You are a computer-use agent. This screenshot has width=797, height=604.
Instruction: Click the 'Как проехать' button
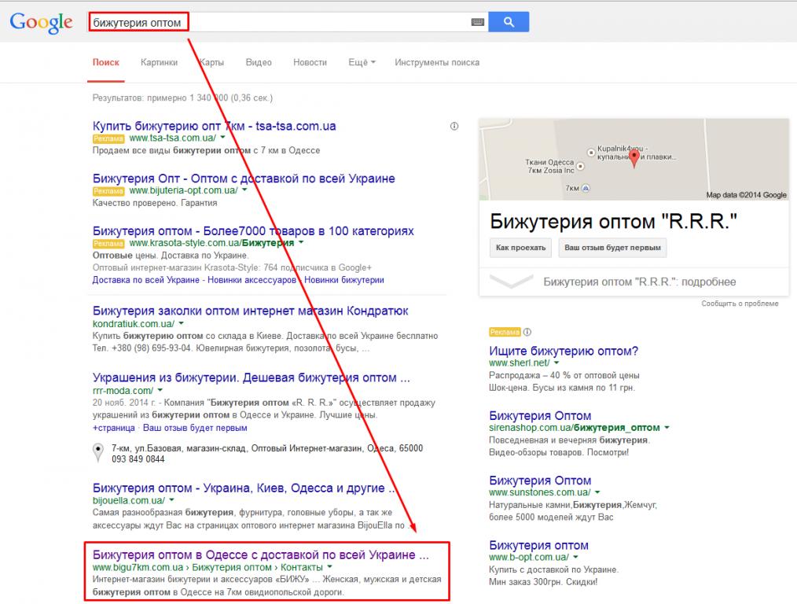[520, 248]
